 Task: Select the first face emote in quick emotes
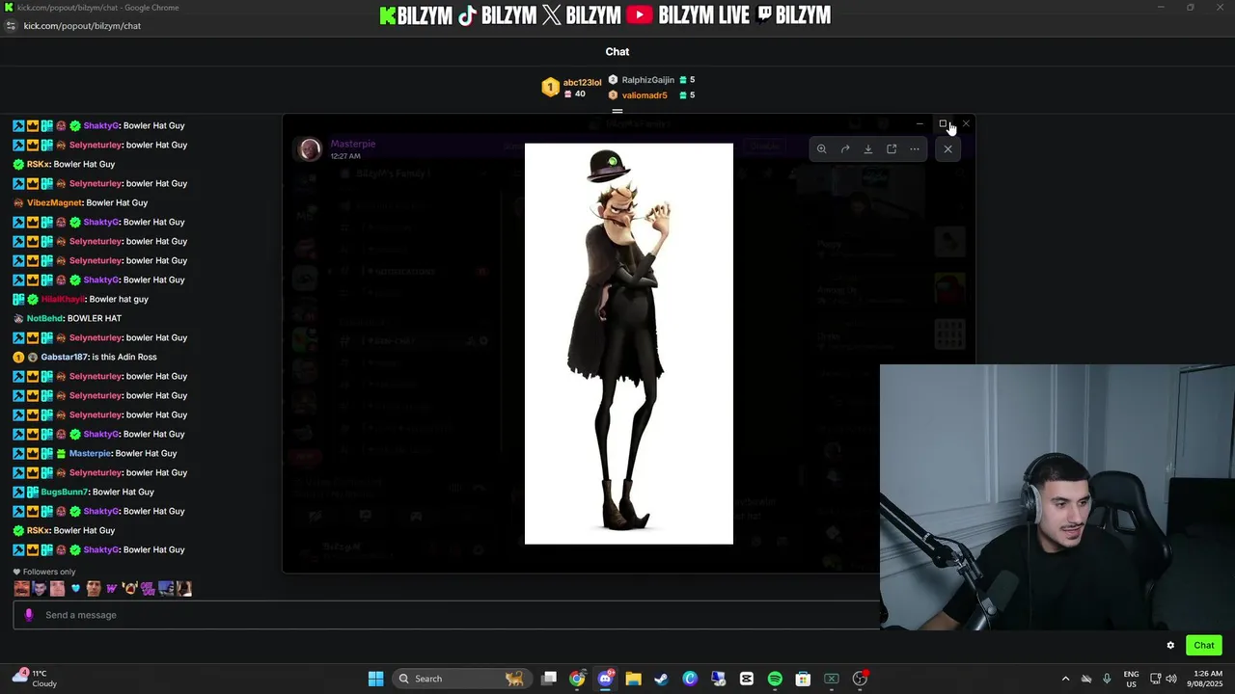pos(21,589)
